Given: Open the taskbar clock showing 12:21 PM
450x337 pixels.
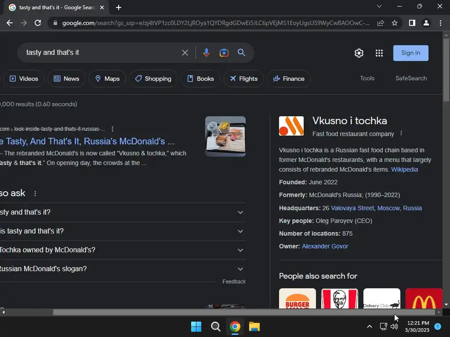Looking at the screenshot, I should 417,326.
